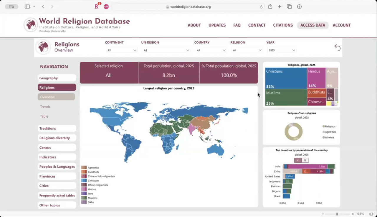This screenshot has width=377, height=217.
Task: Click the undo/back arrow icon in filter bar
Action: point(337,47)
